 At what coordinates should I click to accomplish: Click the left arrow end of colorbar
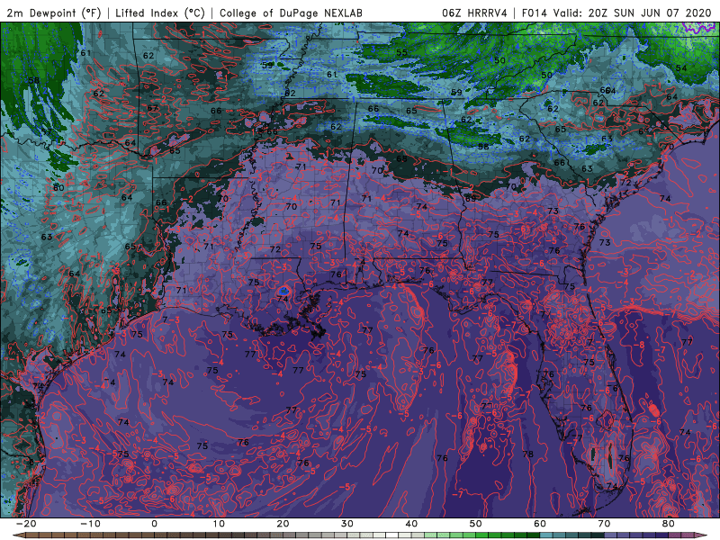click(x=17, y=535)
